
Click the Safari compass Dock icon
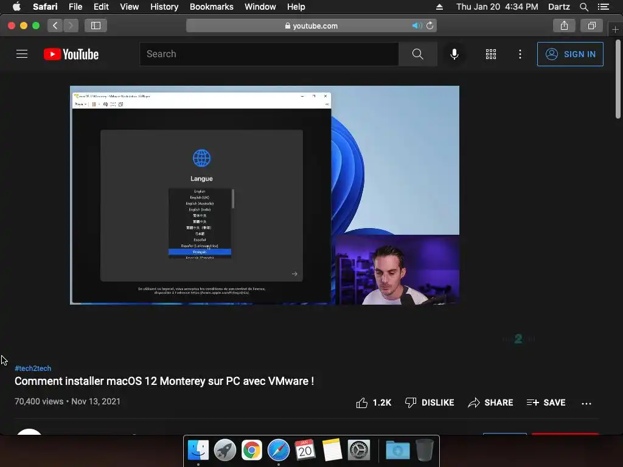279,451
